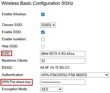Open the Encryption Mode dropdown showing AES
110x93 pixels.
point(51,89)
